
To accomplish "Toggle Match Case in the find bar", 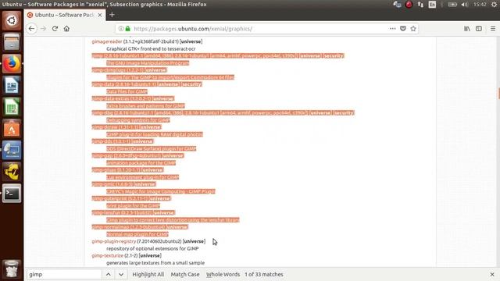I will tap(185, 274).
